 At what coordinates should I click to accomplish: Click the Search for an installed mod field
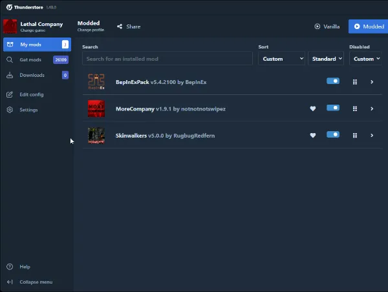pos(167,58)
